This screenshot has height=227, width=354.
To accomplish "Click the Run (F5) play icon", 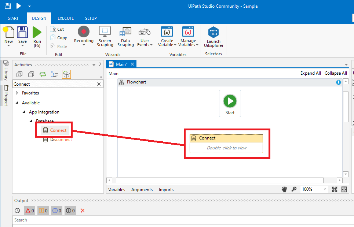I will pos(37,33).
